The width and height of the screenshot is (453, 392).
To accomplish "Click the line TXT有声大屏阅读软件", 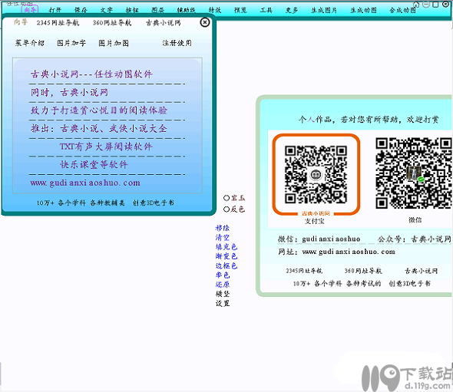I will tap(106, 147).
